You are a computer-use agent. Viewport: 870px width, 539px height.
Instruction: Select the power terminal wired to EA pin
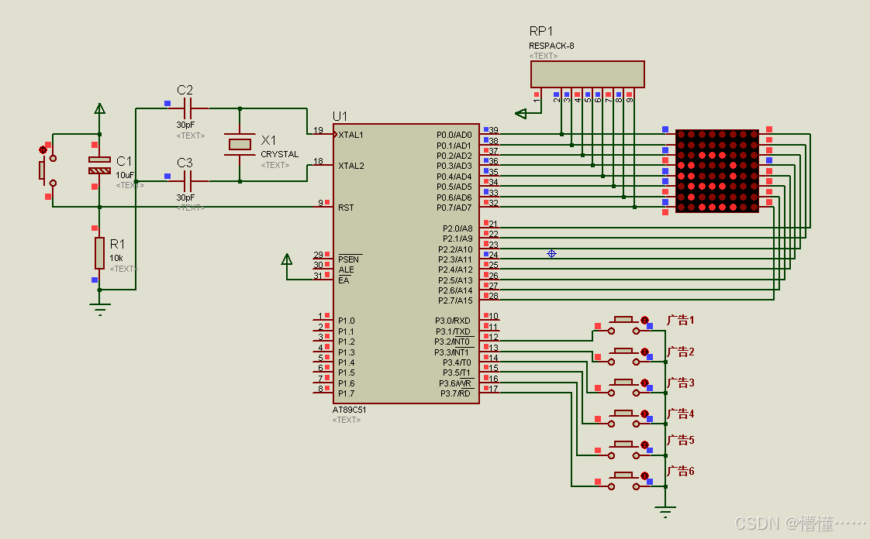coord(287,259)
